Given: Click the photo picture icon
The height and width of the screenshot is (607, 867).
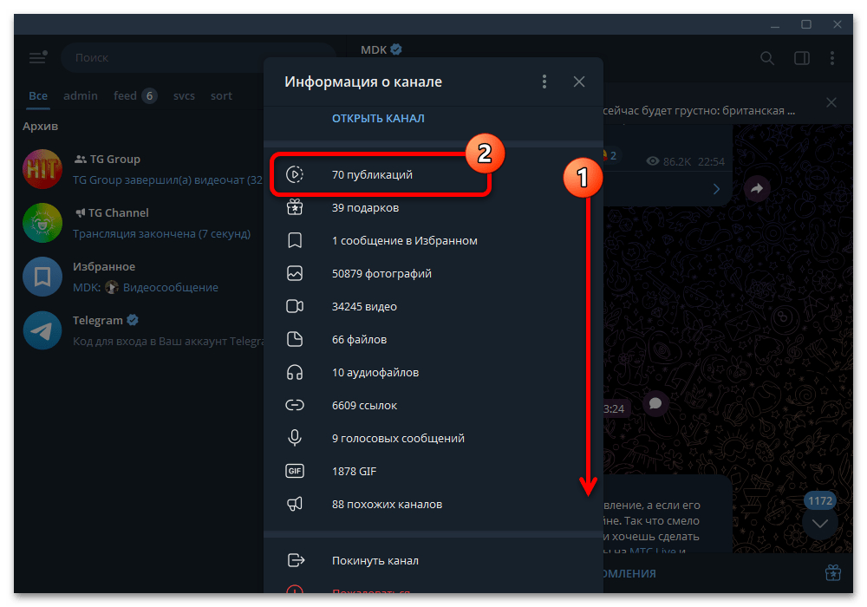Looking at the screenshot, I should (295, 273).
